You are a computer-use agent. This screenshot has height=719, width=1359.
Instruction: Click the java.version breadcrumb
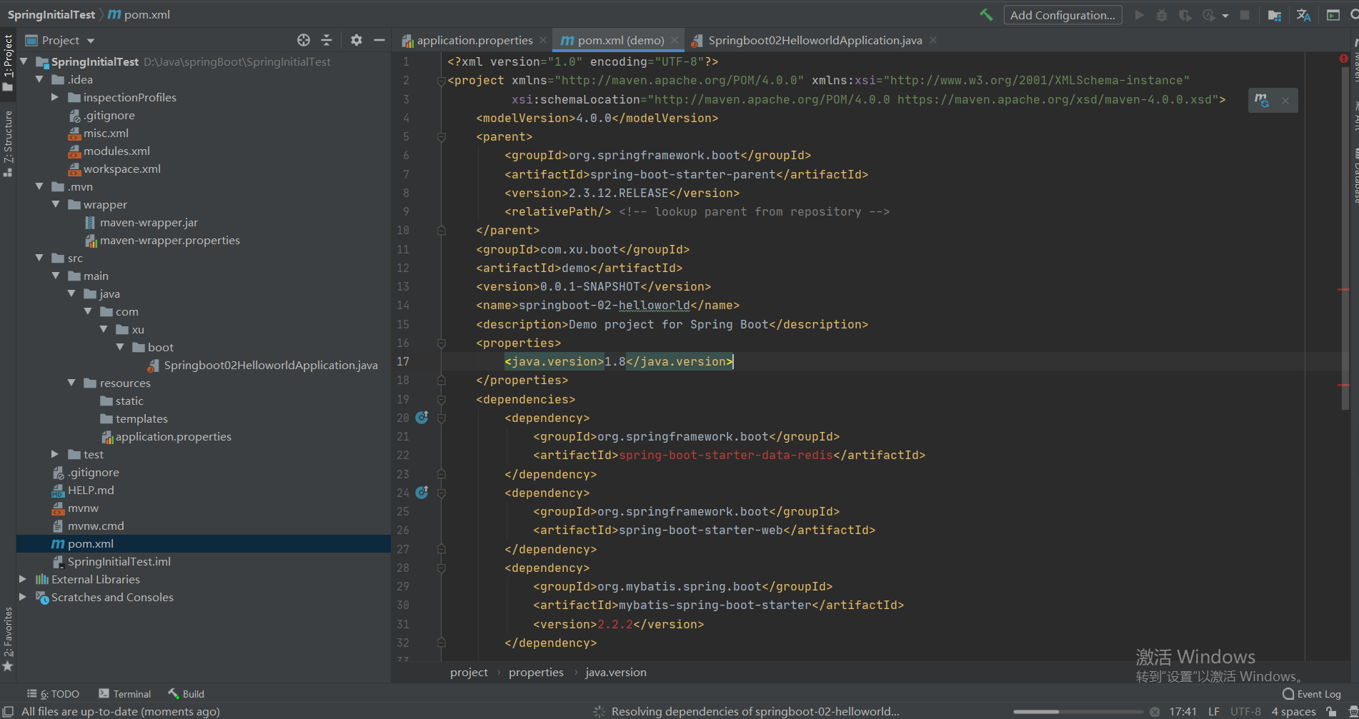point(615,672)
